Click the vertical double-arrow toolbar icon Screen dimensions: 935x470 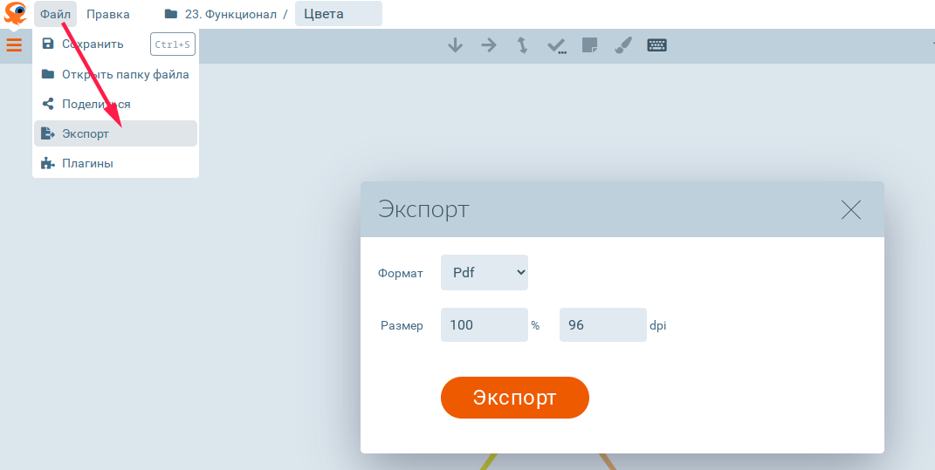pos(522,45)
